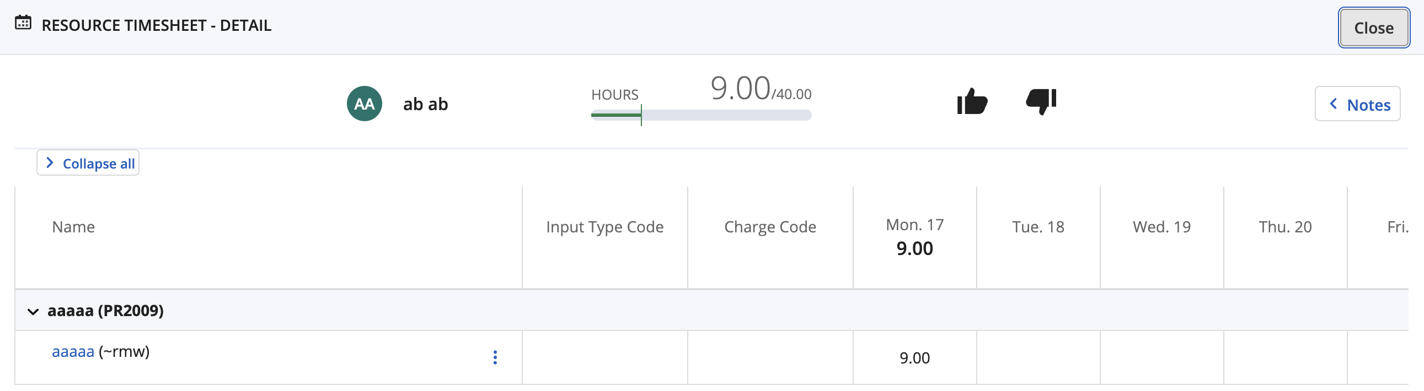
Task: Click the AA user avatar
Action: click(x=365, y=104)
